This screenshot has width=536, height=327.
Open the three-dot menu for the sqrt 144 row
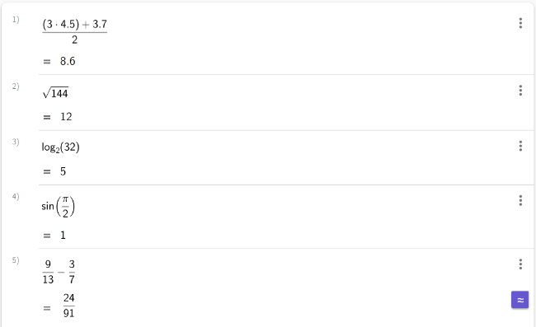click(520, 90)
